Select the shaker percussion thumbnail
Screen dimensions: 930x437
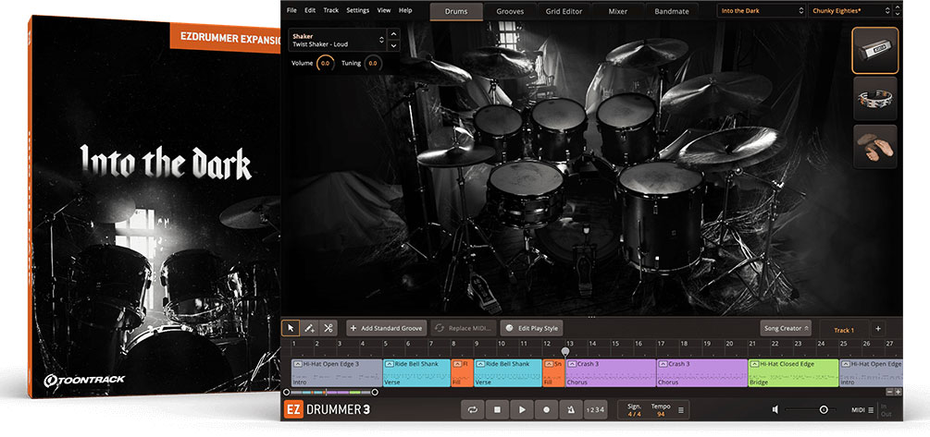point(874,50)
